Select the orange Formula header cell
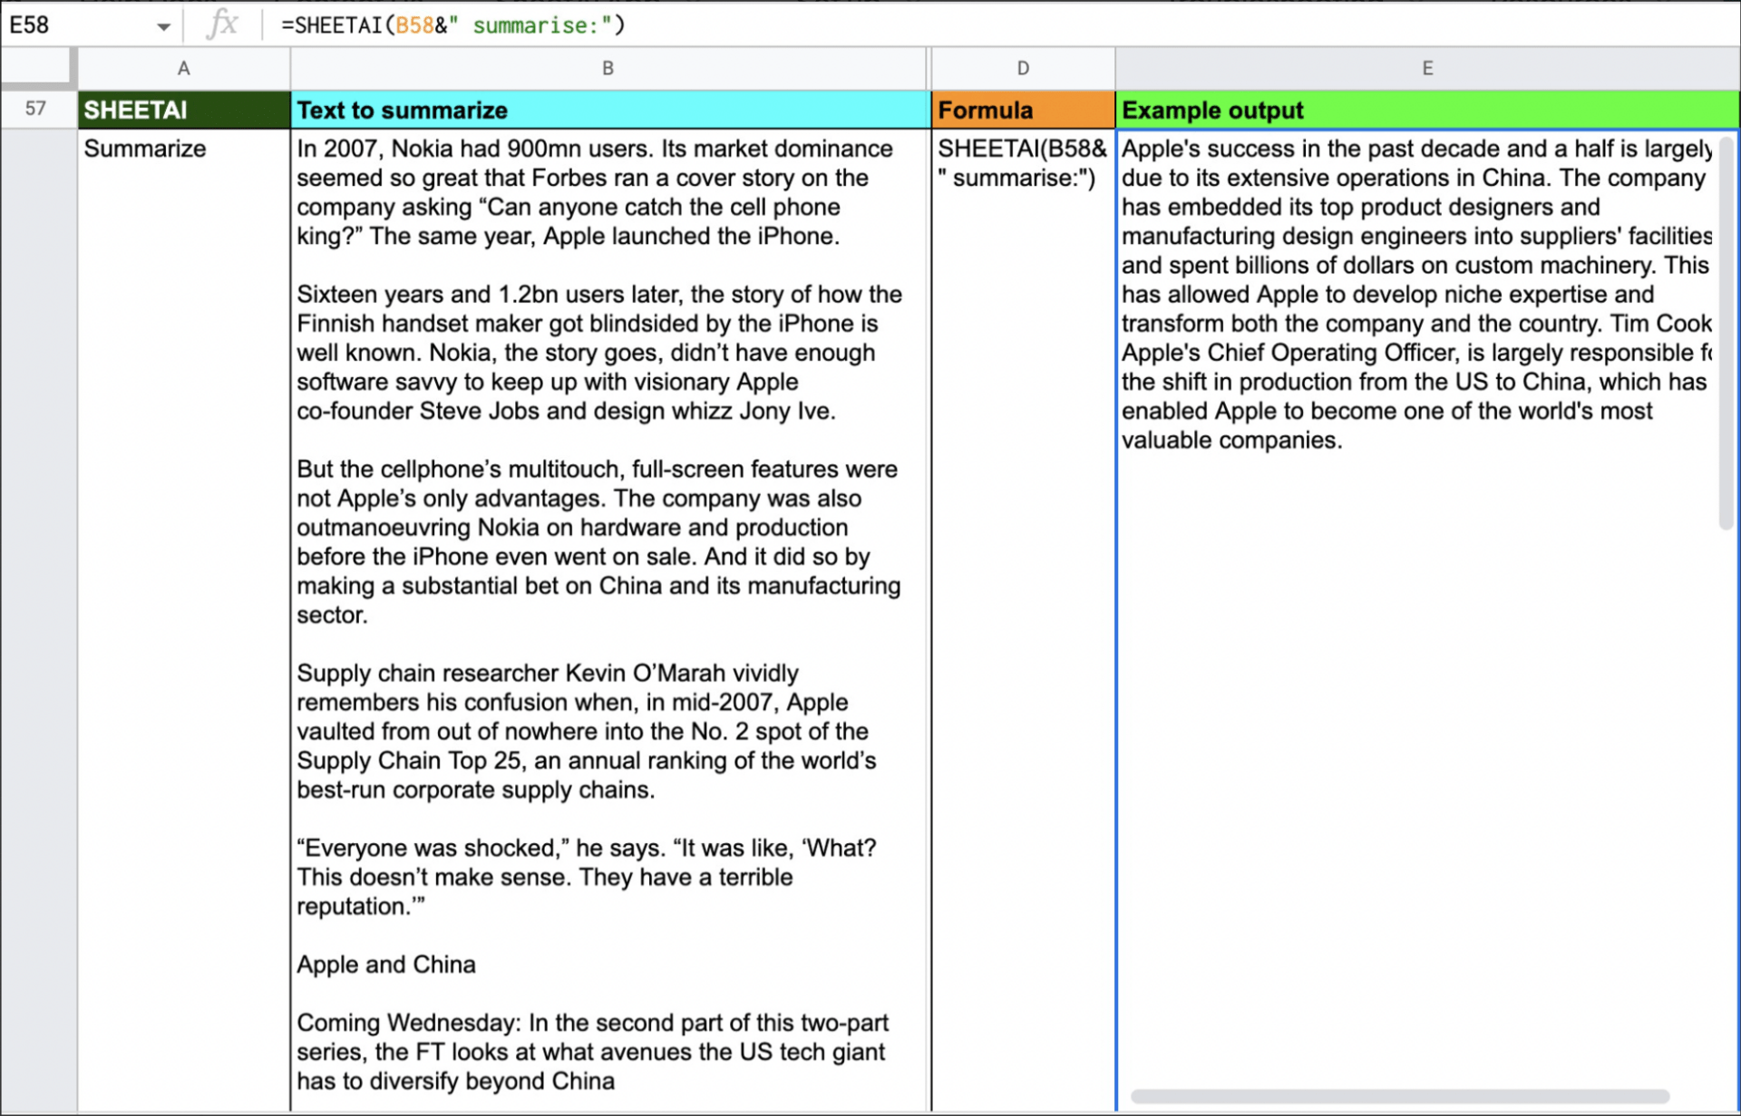This screenshot has width=1741, height=1116. 1022,110
